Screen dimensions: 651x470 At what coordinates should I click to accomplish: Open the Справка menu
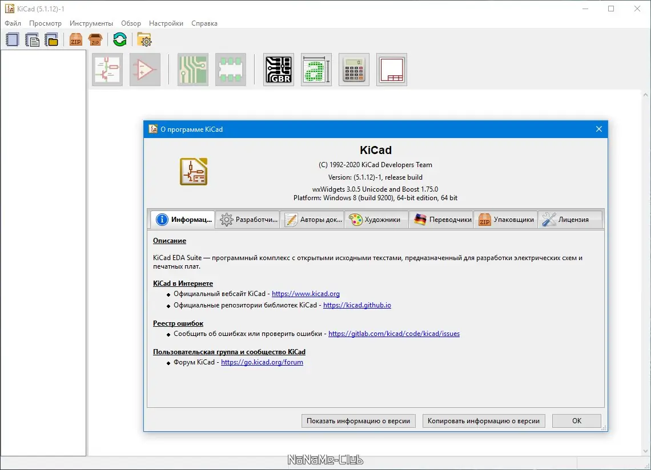(x=204, y=23)
